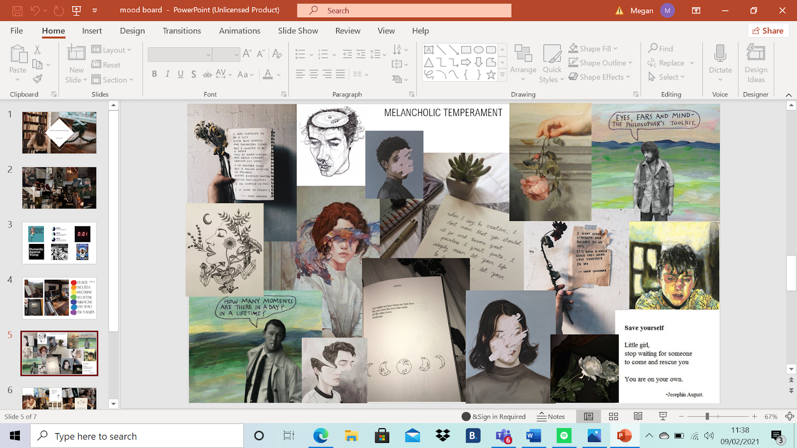Image resolution: width=797 pixels, height=448 pixels.
Task: Click the Find button
Action: pyautogui.click(x=661, y=48)
